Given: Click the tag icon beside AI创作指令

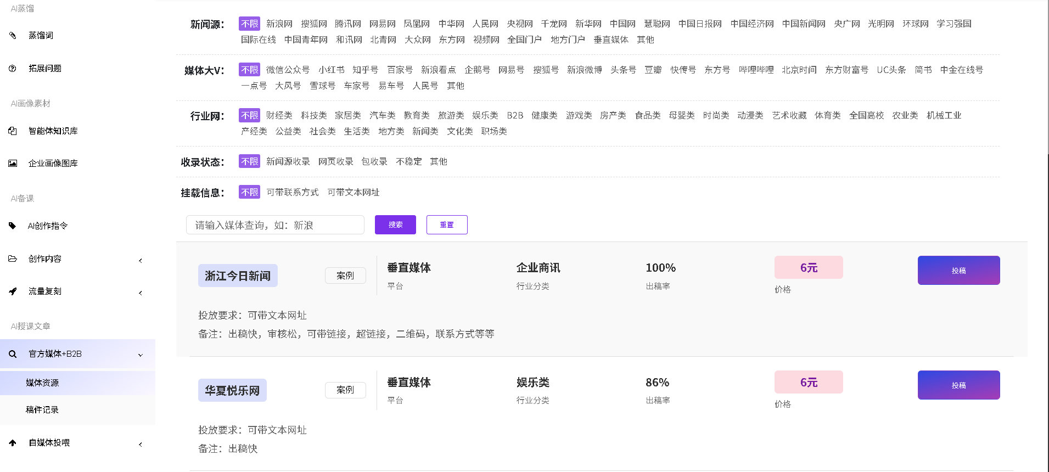Looking at the screenshot, I should click(x=13, y=226).
